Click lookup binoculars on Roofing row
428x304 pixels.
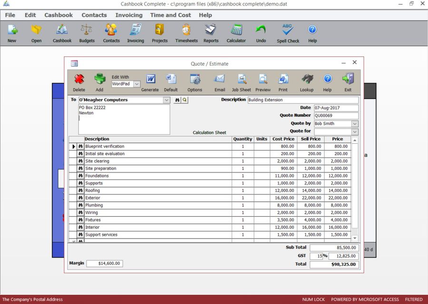80,190
